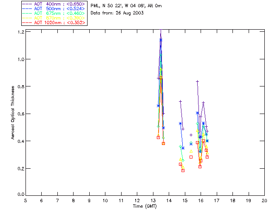Click the x-axis tick label '7'
This screenshot has width=272, height=217.
pyautogui.click(x=57, y=200)
